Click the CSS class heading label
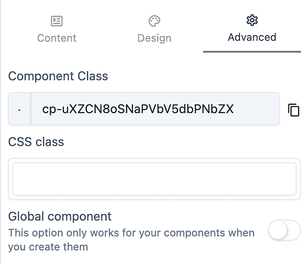308x264 pixels. 36,142
